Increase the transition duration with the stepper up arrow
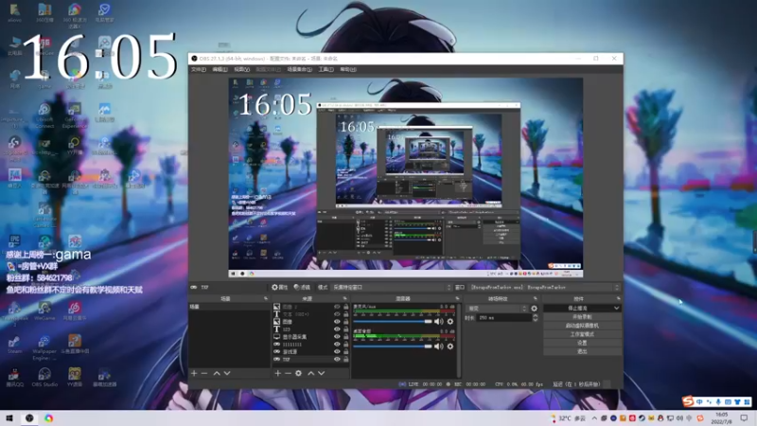 click(x=535, y=316)
